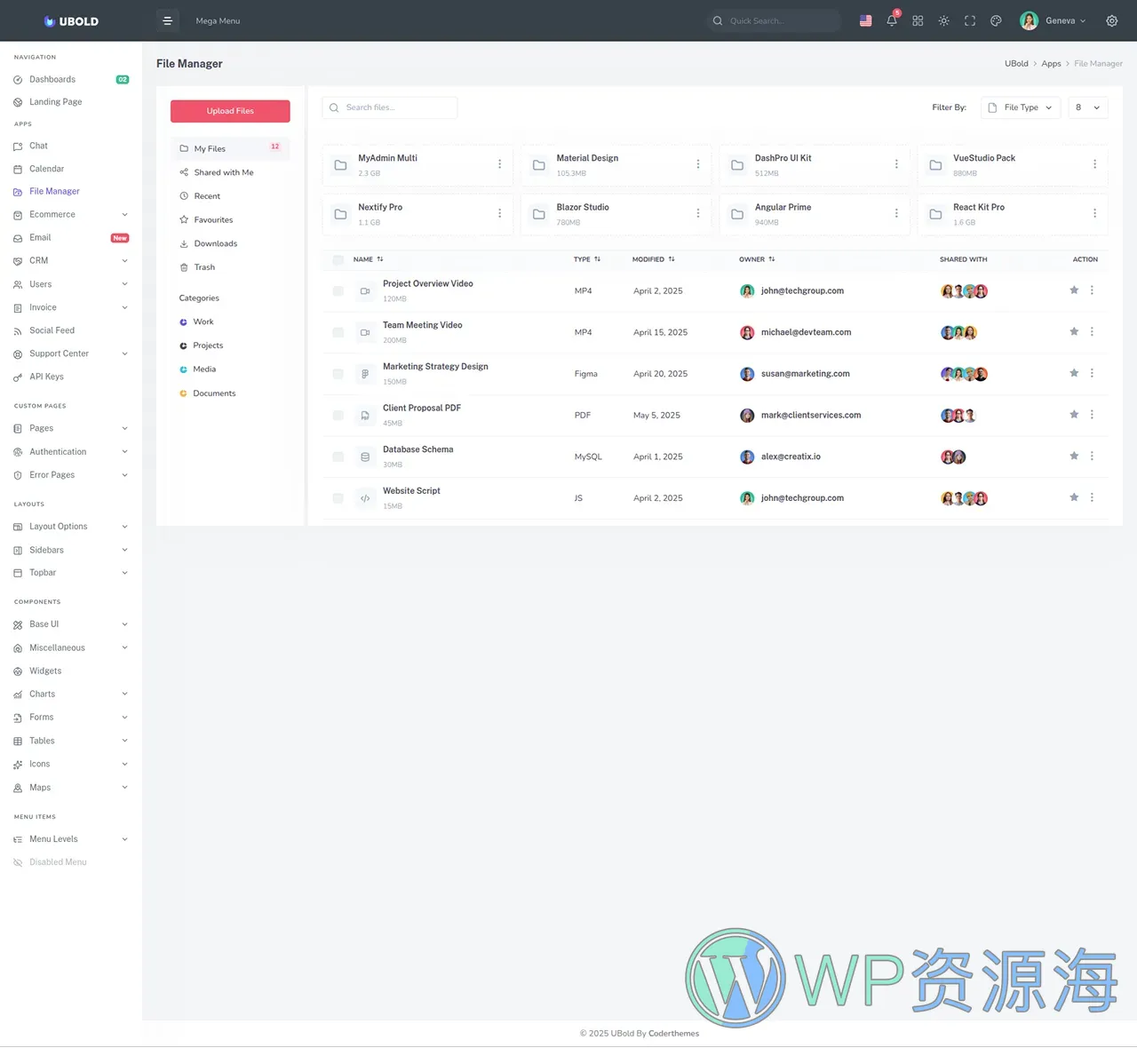Image resolution: width=1137 pixels, height=1048 pixels.
Task: Open the File Type filter dropdown
Action: (1020, 107)
